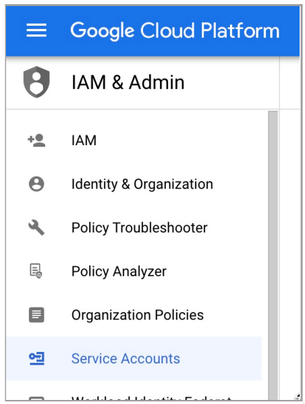305x404 pixels.
Task: Click the IAM & Admin section heading
Action: 128,82
